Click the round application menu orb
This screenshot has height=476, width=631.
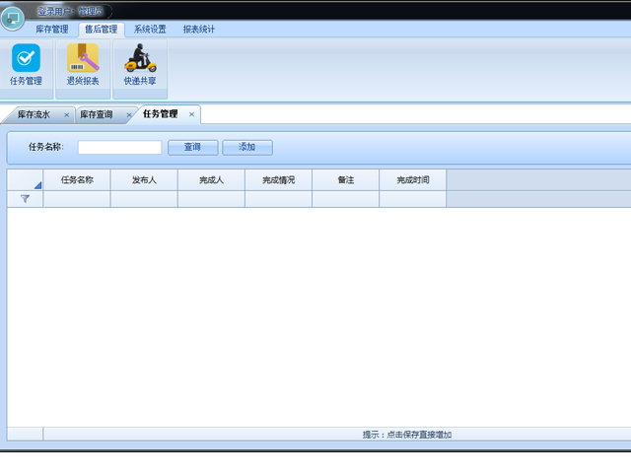coord(12,19)
